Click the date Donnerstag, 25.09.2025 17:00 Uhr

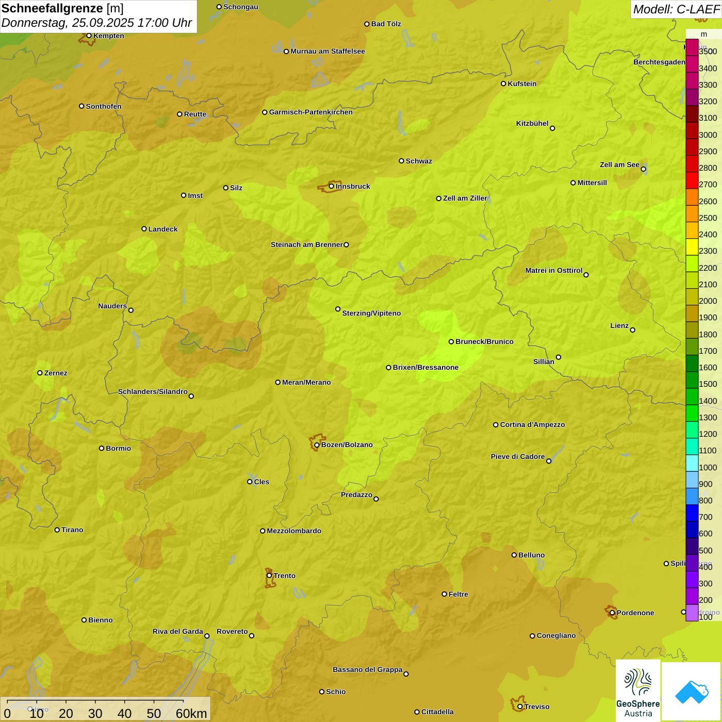pos(96,23)
